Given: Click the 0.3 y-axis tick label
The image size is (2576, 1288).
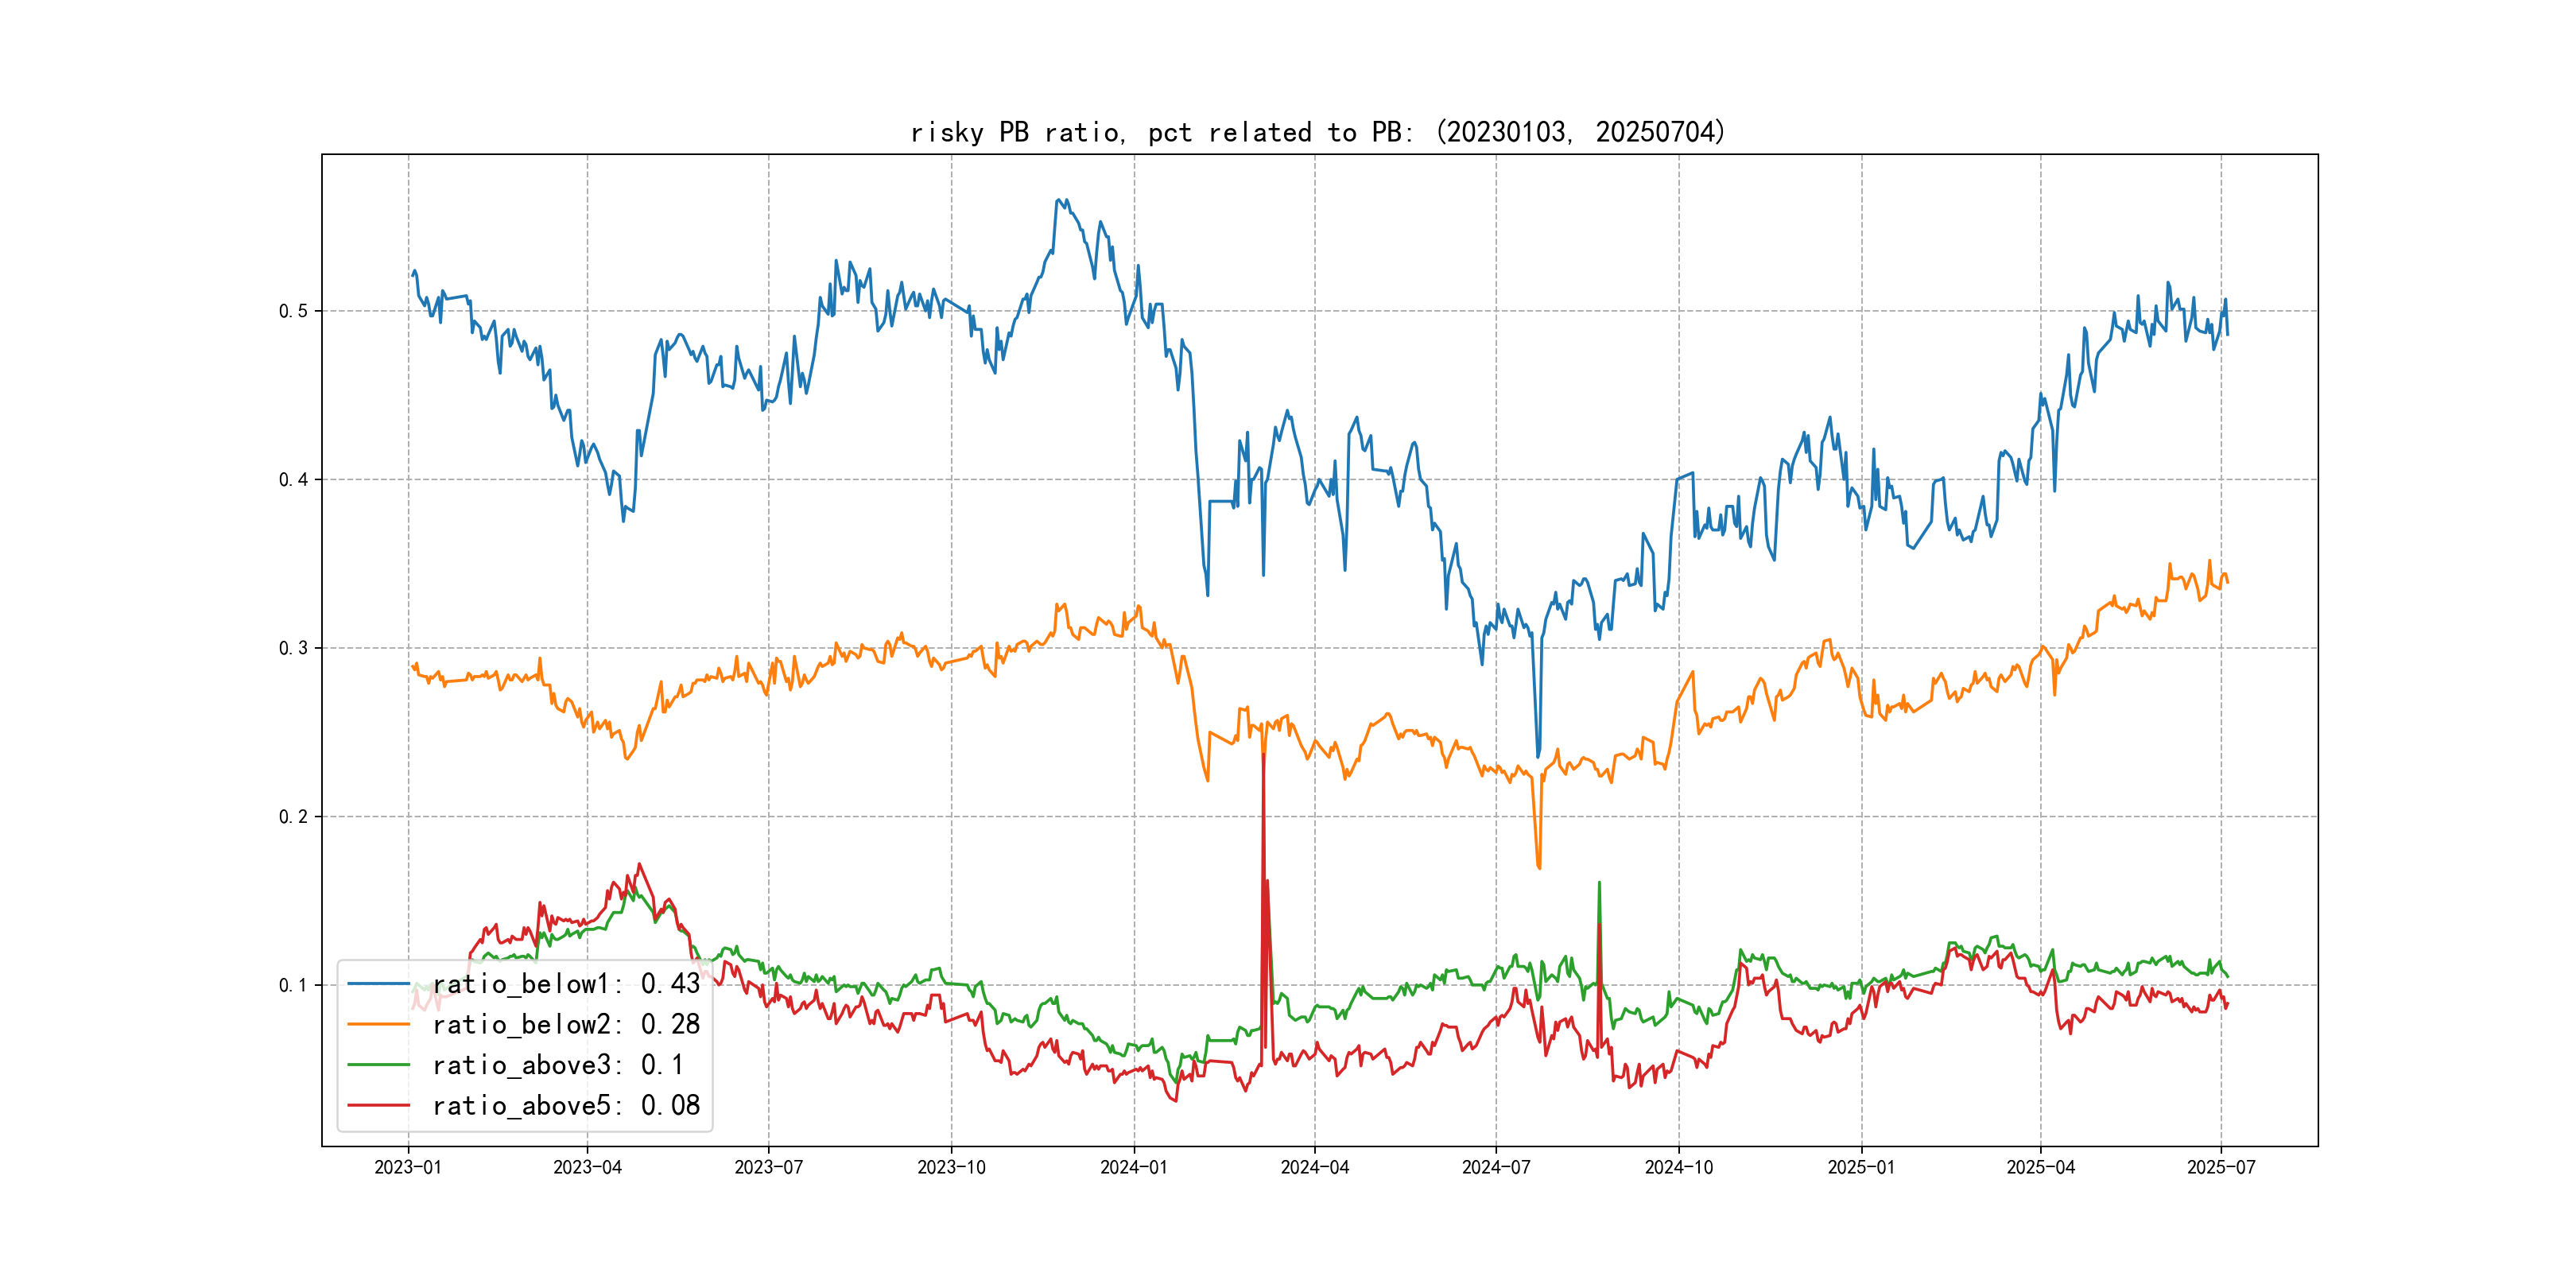Looking at the screenshot, I should click(x=293, y=648).
